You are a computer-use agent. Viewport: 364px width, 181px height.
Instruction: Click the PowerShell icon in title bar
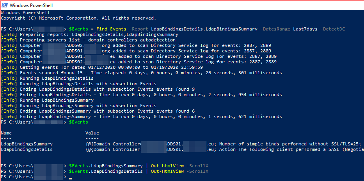click(x=4, y=5)
